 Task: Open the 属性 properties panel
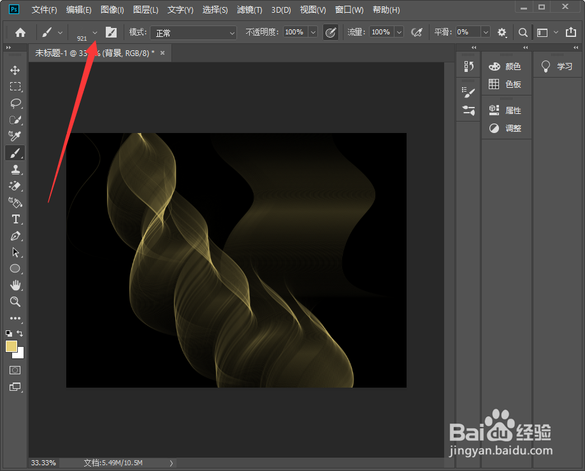click(505, 110)
